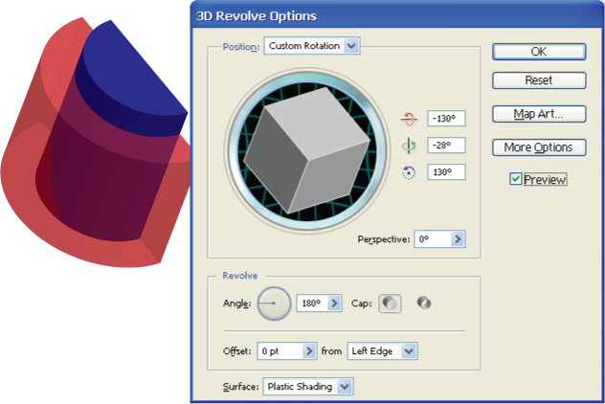Viewport: 605px width, 404px height.
Task: Click the red X-axis rotation icon
Action: pos(409,119)
